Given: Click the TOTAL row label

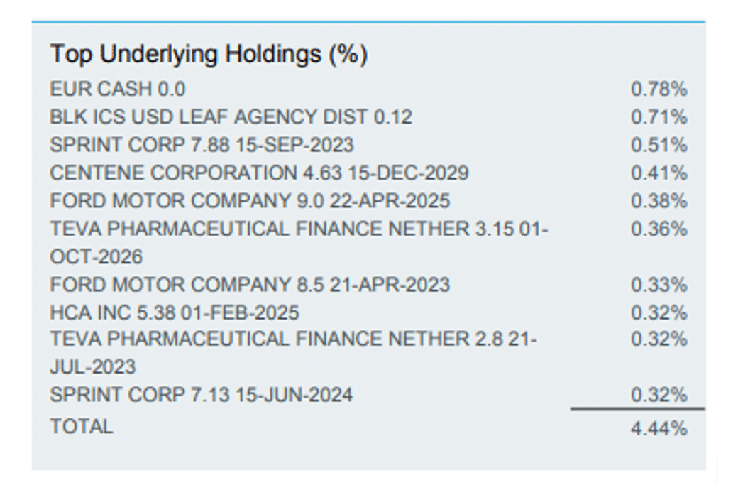Looking at the screenshot, I should point(81,426).
